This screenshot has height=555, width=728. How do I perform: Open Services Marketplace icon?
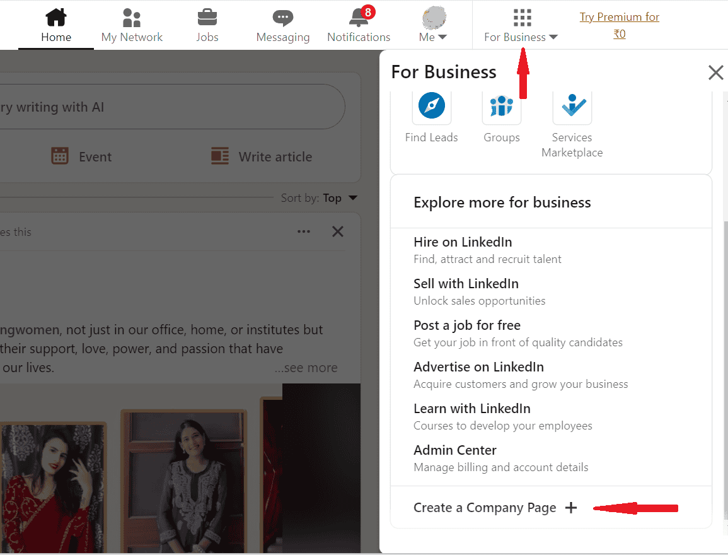(x=572, y=106)
